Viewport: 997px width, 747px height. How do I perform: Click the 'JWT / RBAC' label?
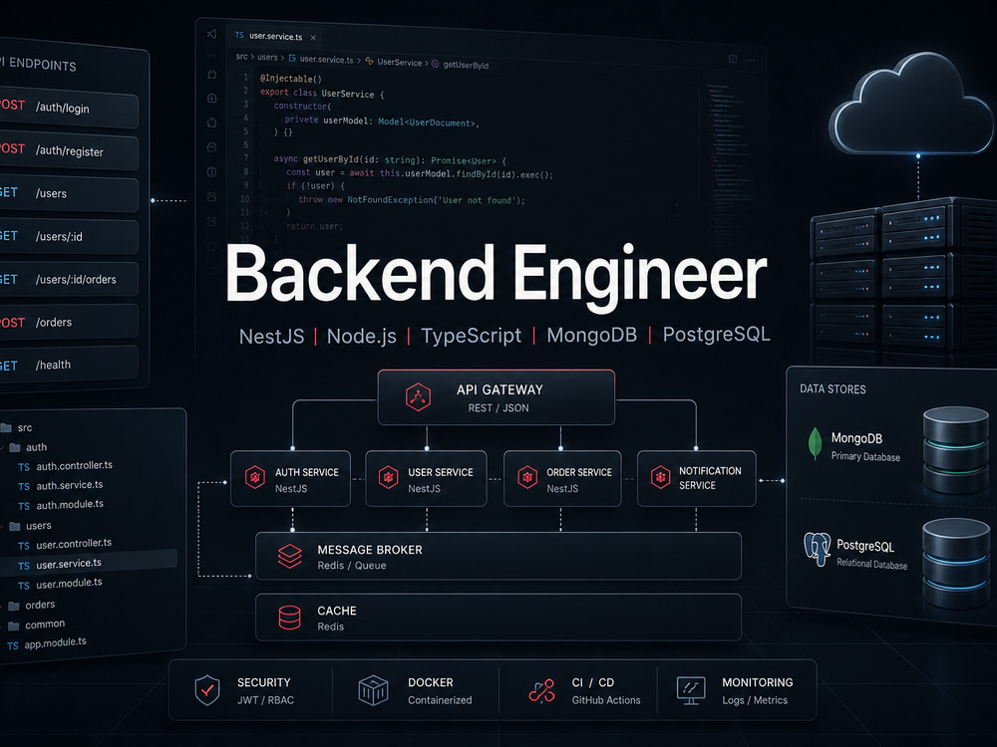click(x=265, y=700)
